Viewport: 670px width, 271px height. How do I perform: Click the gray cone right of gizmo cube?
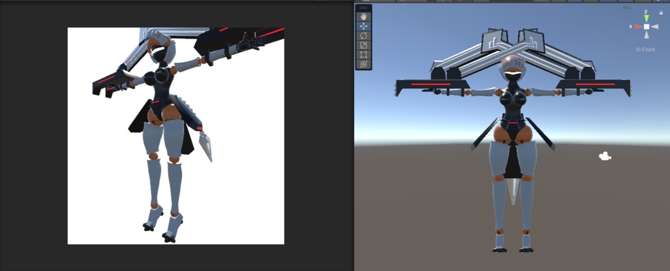pos(655,26)
